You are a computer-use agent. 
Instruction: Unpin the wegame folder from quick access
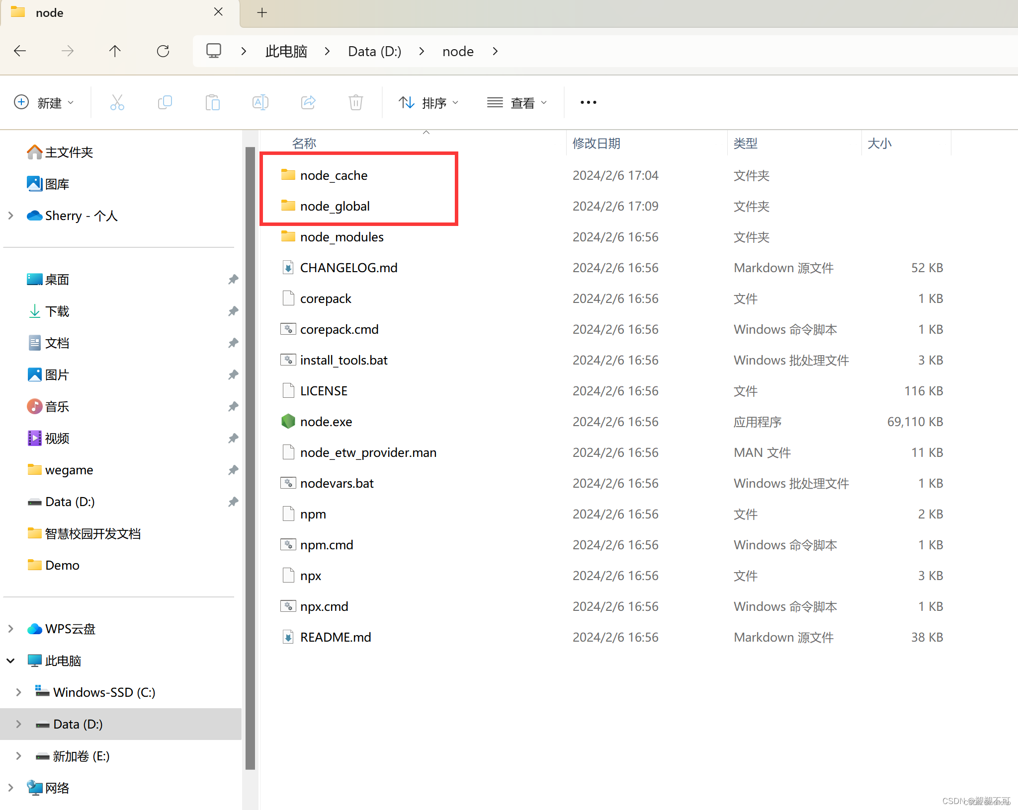233,470
